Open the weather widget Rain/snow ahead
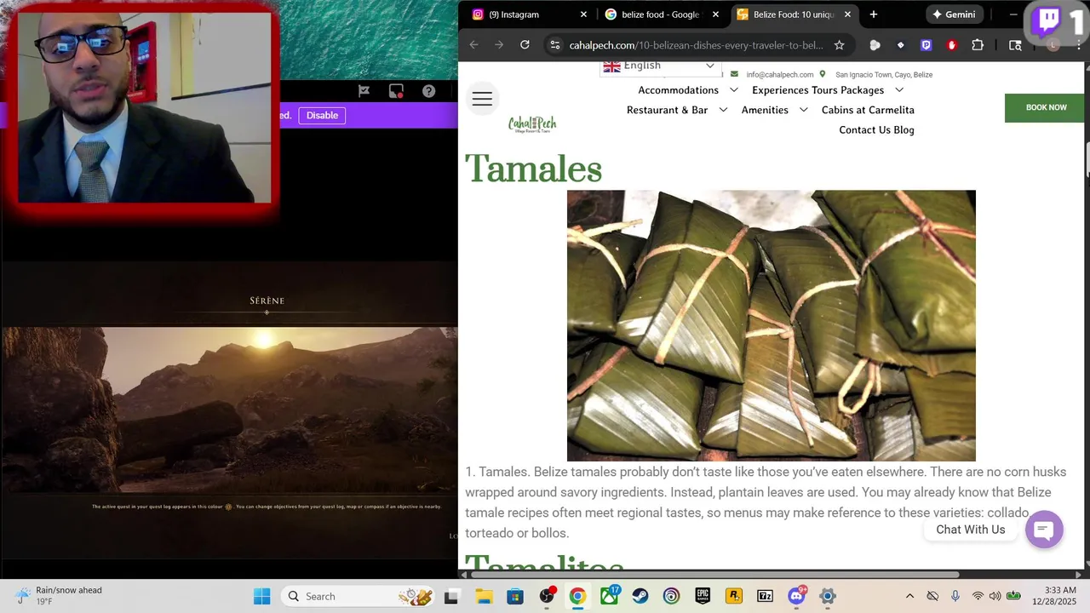1090x613 pixels. tap(60, 596)
